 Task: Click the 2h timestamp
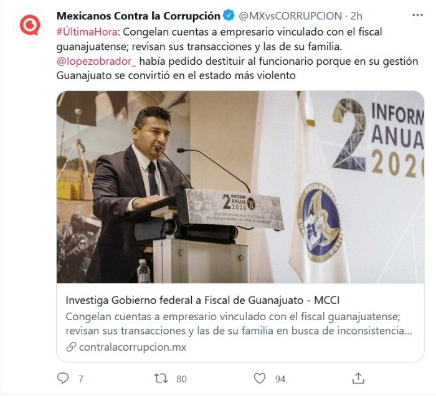click(x=356, y=16)
